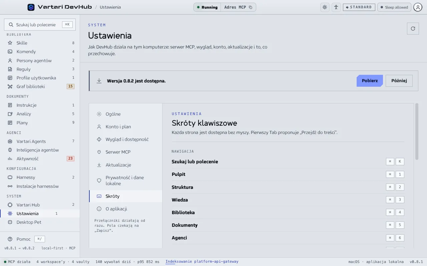
Task: Show the O aplikacji tab
Action: tap(125, 209)
